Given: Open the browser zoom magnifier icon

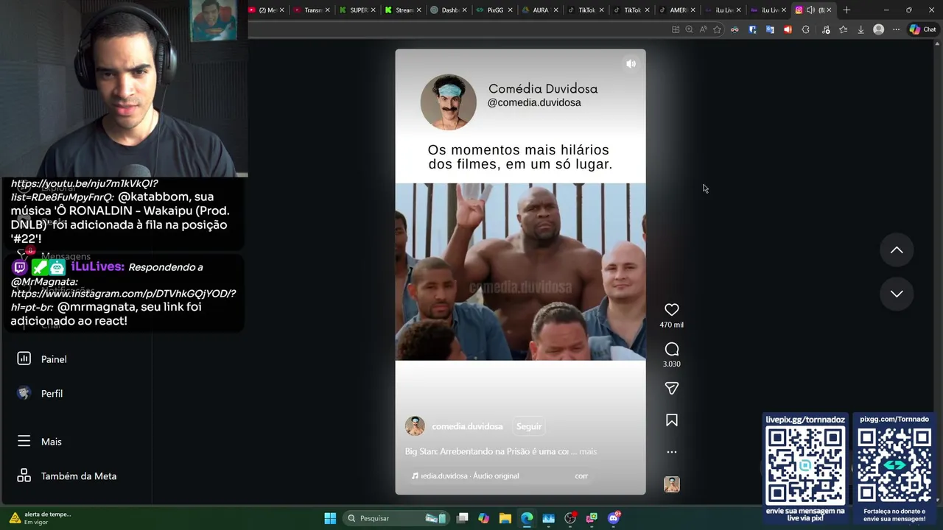Looking at the screenshot, I should pyautogui.click(x=689, y=29).
